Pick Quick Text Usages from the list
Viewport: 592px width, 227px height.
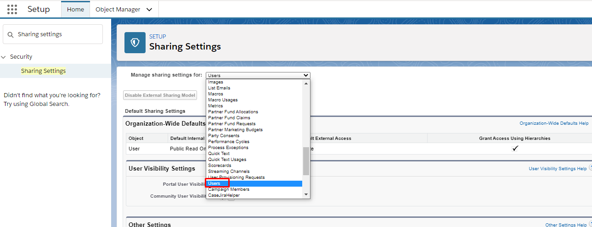click(x=254, y=160)
